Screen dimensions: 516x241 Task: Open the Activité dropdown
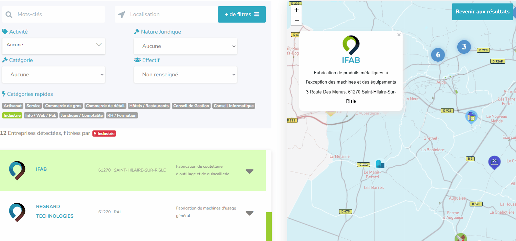54,45
